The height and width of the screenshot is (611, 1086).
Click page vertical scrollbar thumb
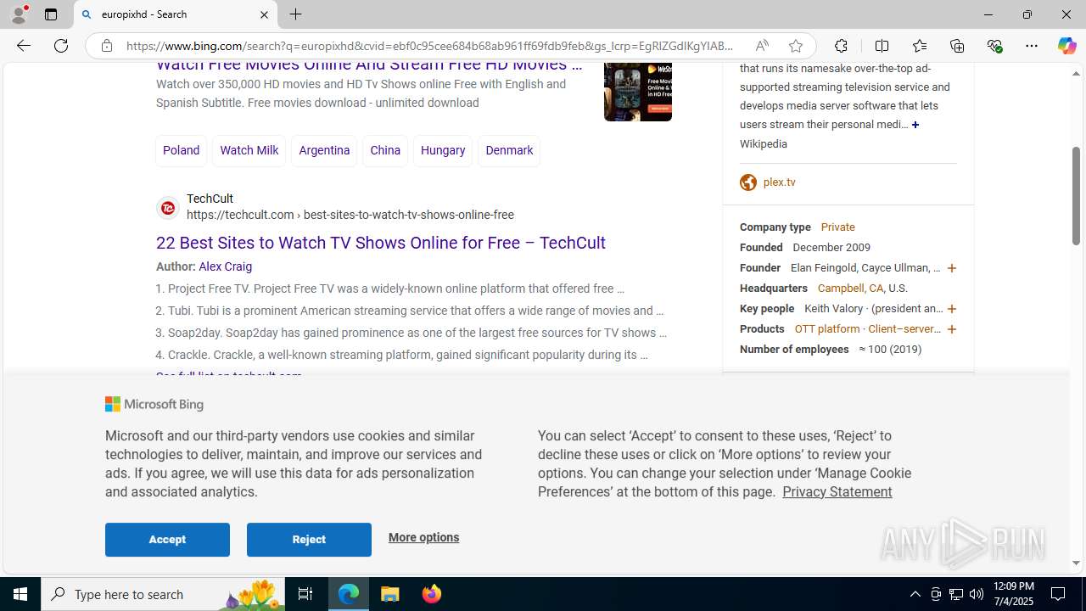1076,194
